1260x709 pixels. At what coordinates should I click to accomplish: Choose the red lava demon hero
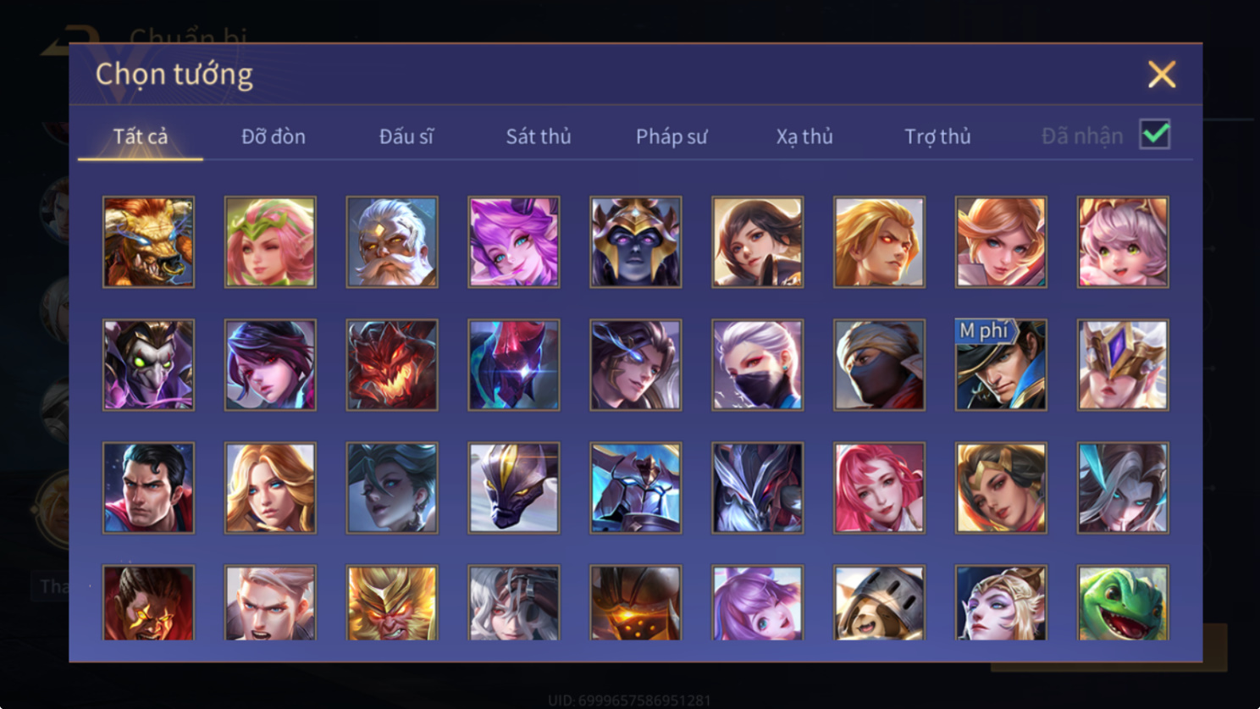coord(392,365)
